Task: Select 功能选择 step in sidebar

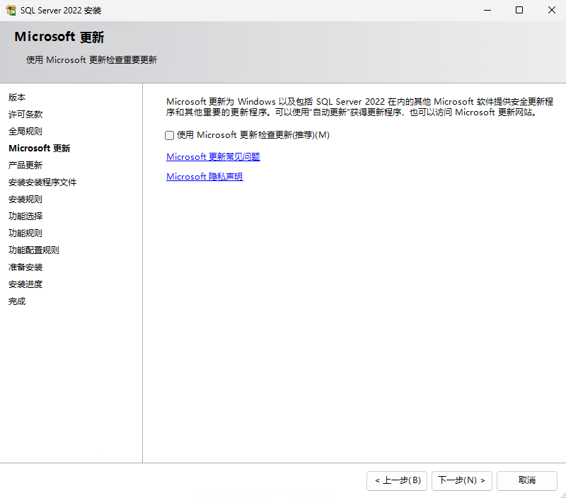Action: (25, 216)
